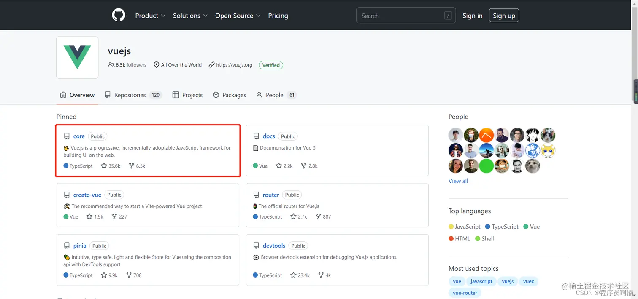Select the vuejs topic tag
The image size is (638, 299).
[508, 281]
